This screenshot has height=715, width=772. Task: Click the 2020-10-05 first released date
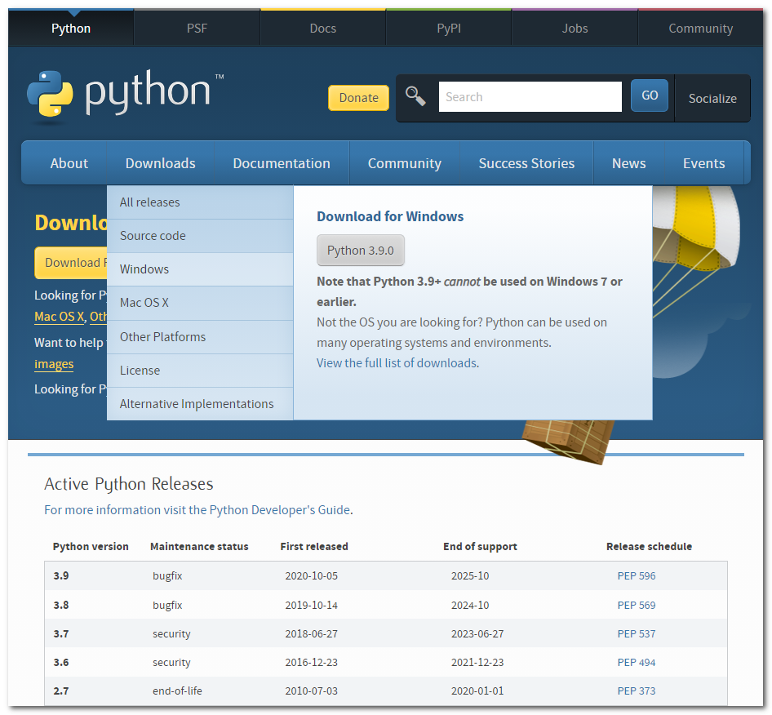(311, 575)
